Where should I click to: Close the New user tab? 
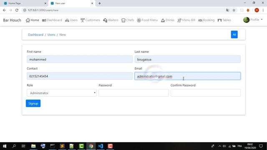[92, 3]
